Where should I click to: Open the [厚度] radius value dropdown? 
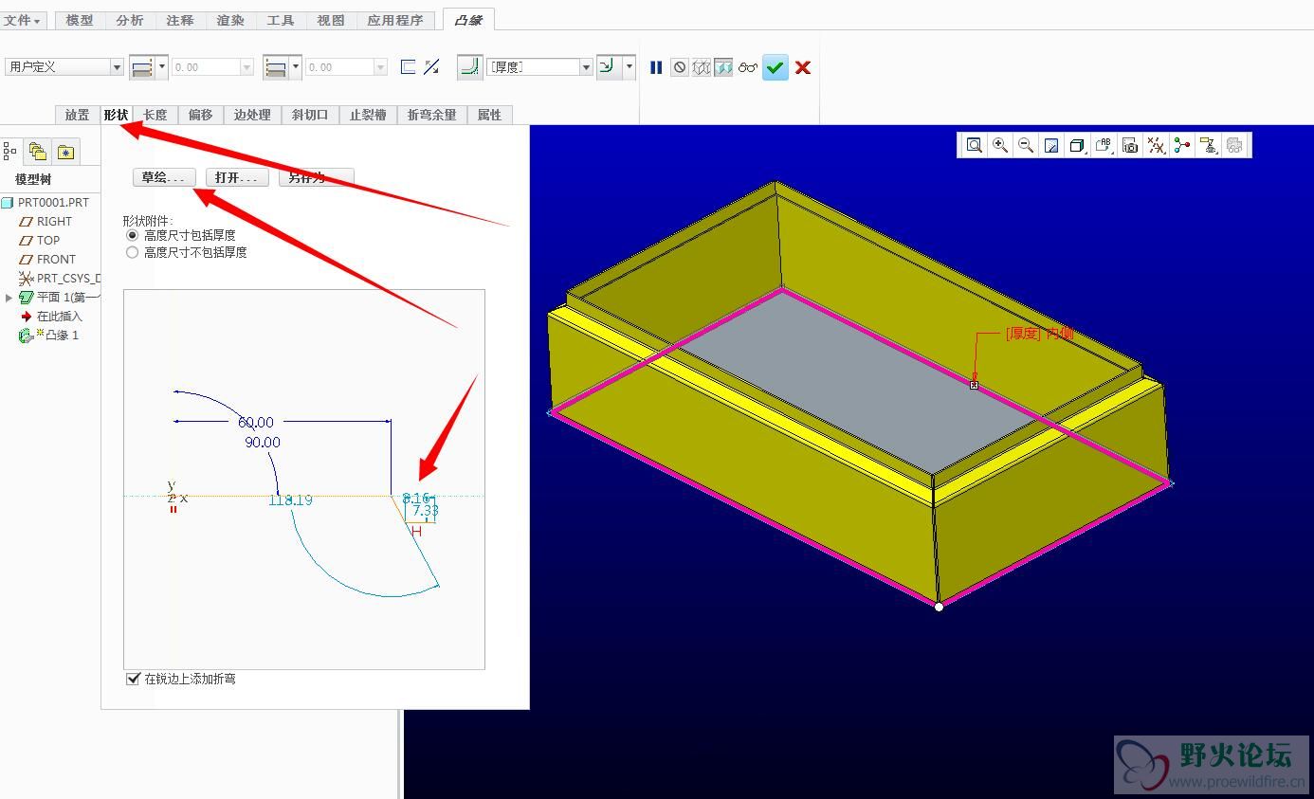[586, 67]
